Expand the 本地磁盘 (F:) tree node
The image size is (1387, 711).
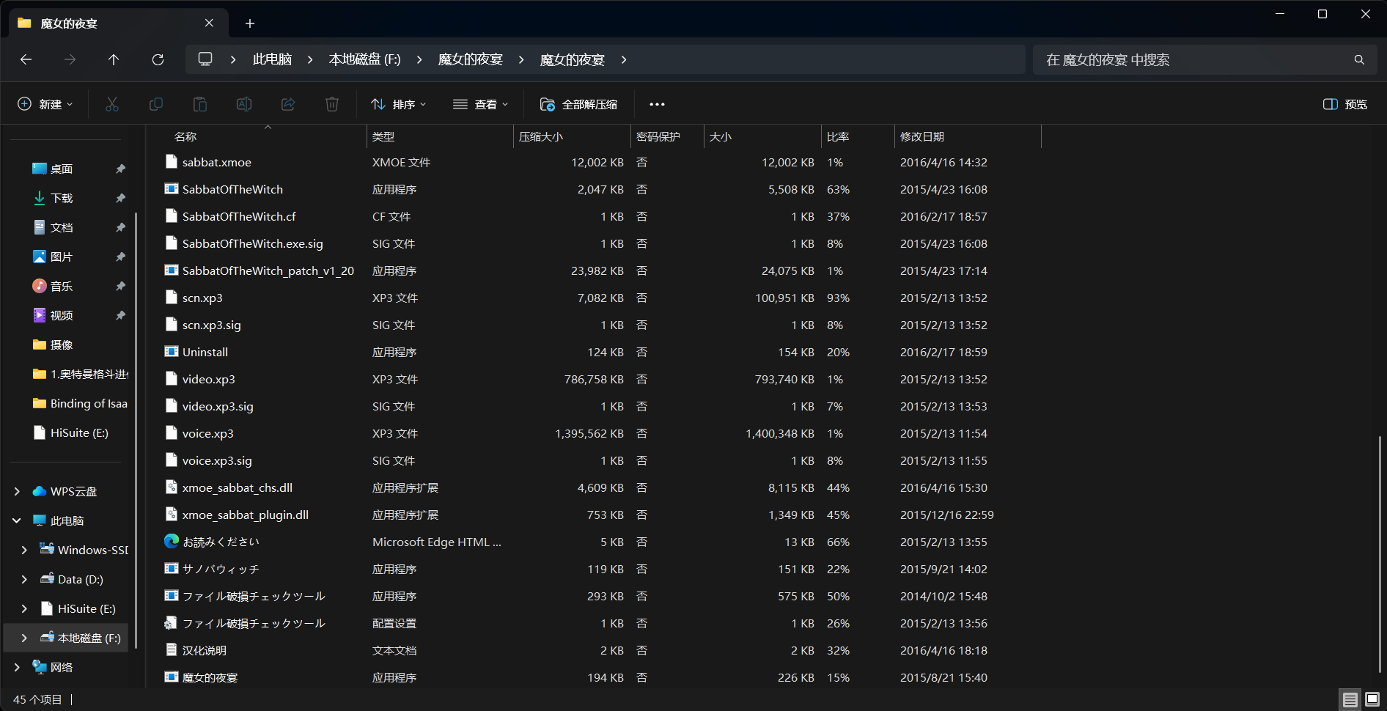[x=24, y=638]
